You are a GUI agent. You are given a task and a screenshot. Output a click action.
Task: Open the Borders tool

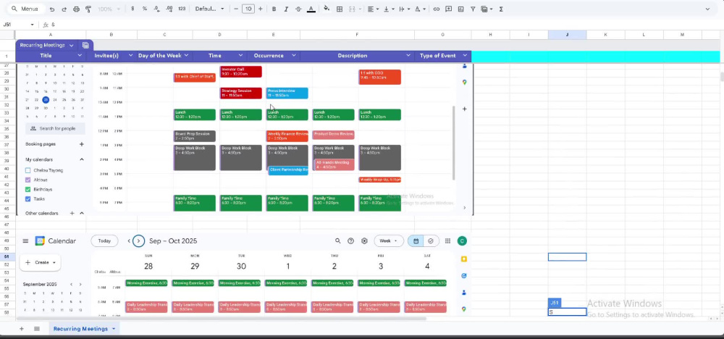(340, 9)
